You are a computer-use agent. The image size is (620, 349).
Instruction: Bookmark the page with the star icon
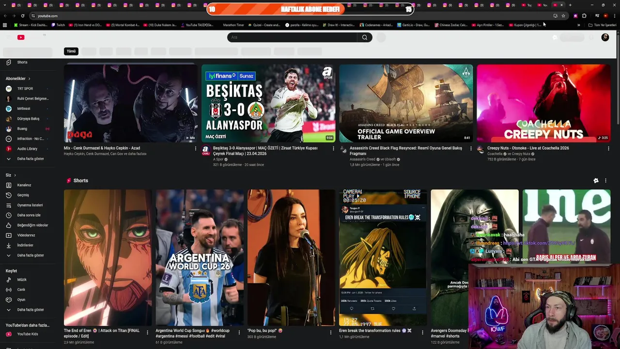click(563, 16)
